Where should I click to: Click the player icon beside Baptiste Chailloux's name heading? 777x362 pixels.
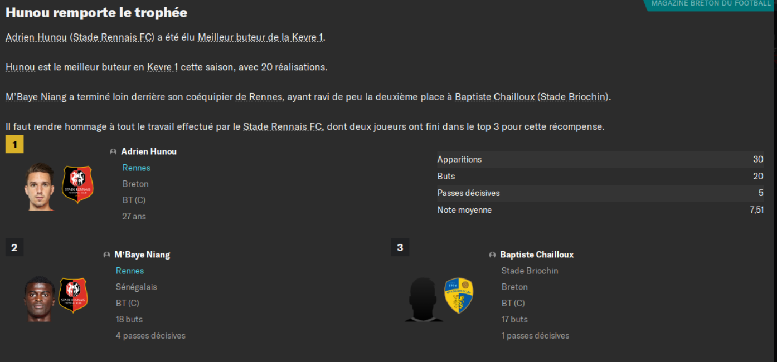[x=492, y=255]
